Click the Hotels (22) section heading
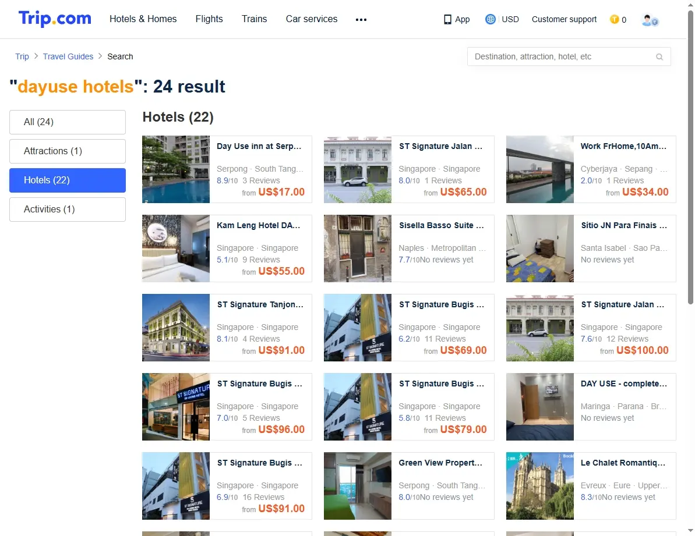This screenshot has width=695, height=536. (x=178, y=118)
